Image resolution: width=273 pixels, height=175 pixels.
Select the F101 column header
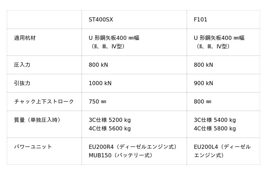200,20
